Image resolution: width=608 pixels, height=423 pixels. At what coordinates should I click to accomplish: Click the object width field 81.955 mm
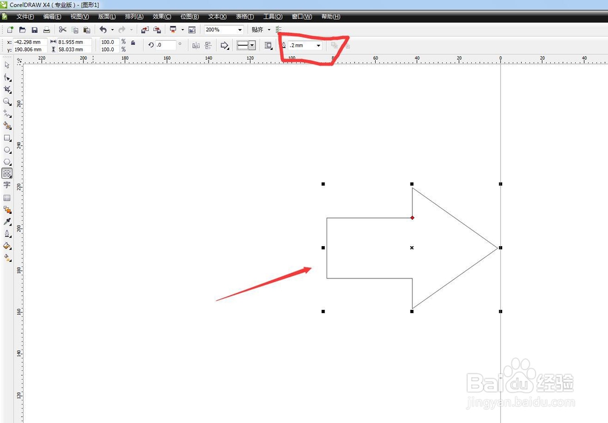[x=74, y=42]
